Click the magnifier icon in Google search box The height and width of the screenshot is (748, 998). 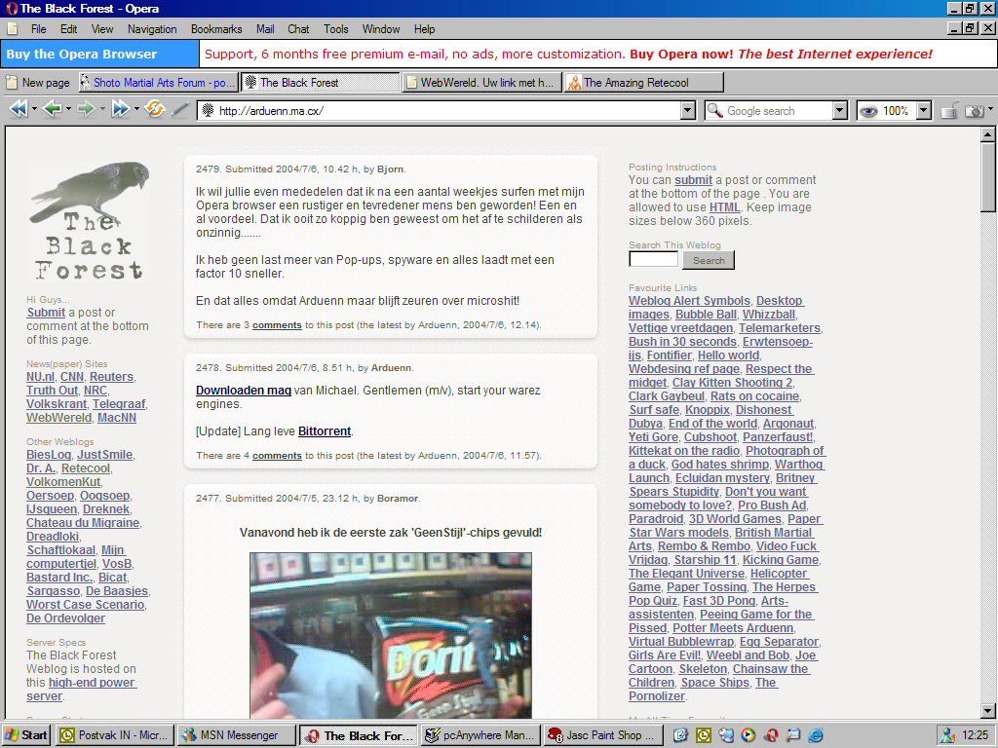pyautogui.click(x=715, y=111)
